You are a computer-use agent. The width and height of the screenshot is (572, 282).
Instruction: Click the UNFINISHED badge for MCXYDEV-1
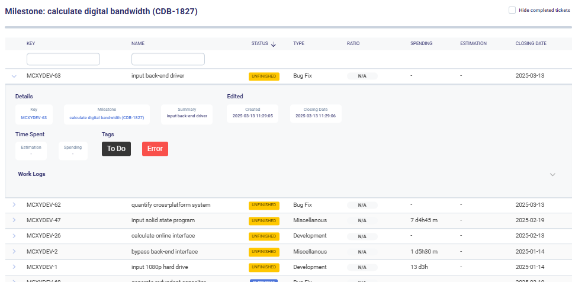264,268
